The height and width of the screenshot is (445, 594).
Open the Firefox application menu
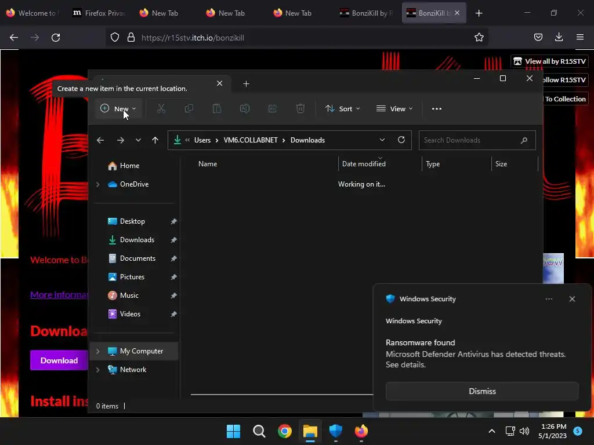580,37
